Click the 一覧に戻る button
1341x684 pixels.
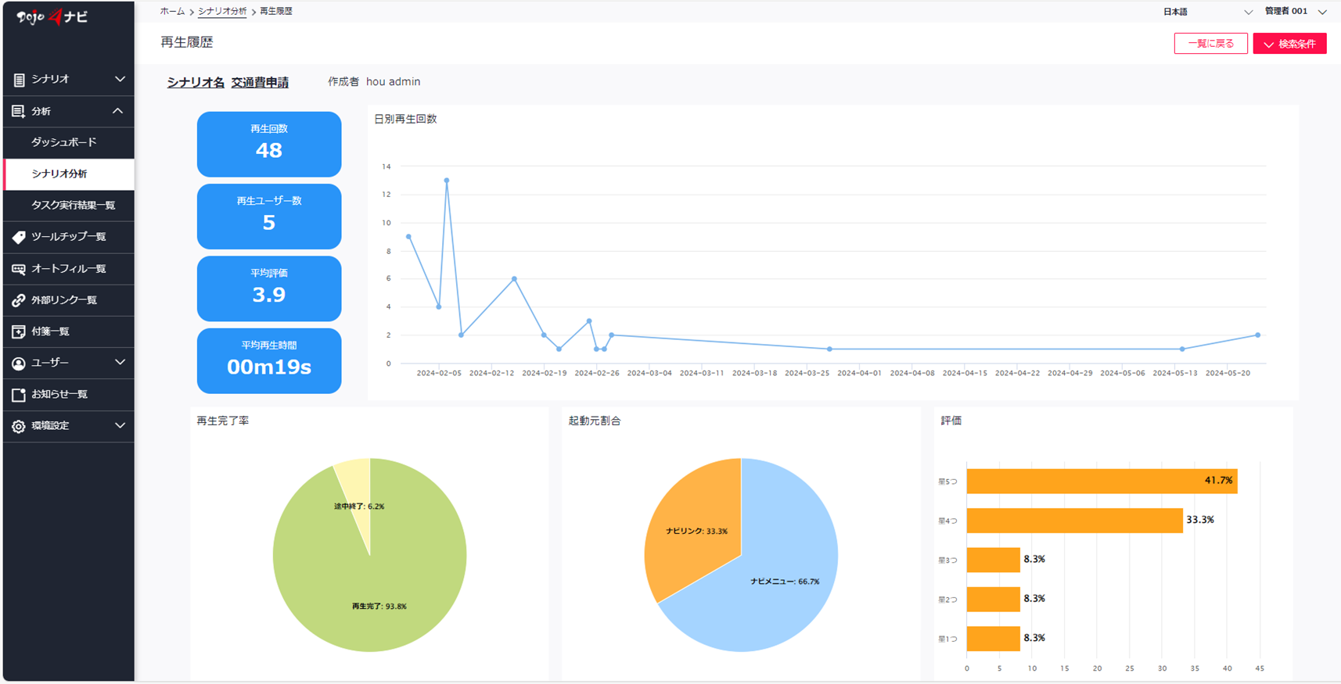click(x=1210, y=44)
